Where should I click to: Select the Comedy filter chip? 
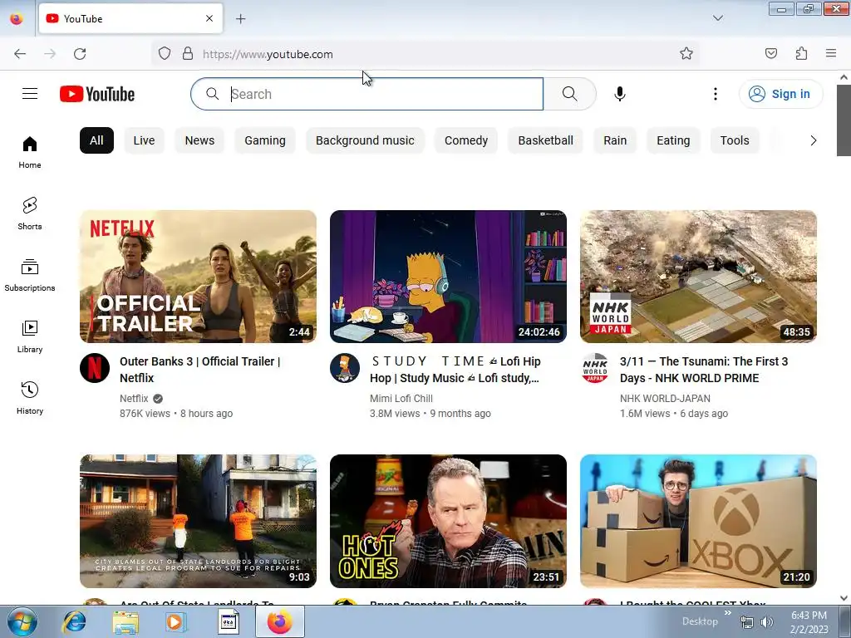pyautogui.click(x=466, y=140)
